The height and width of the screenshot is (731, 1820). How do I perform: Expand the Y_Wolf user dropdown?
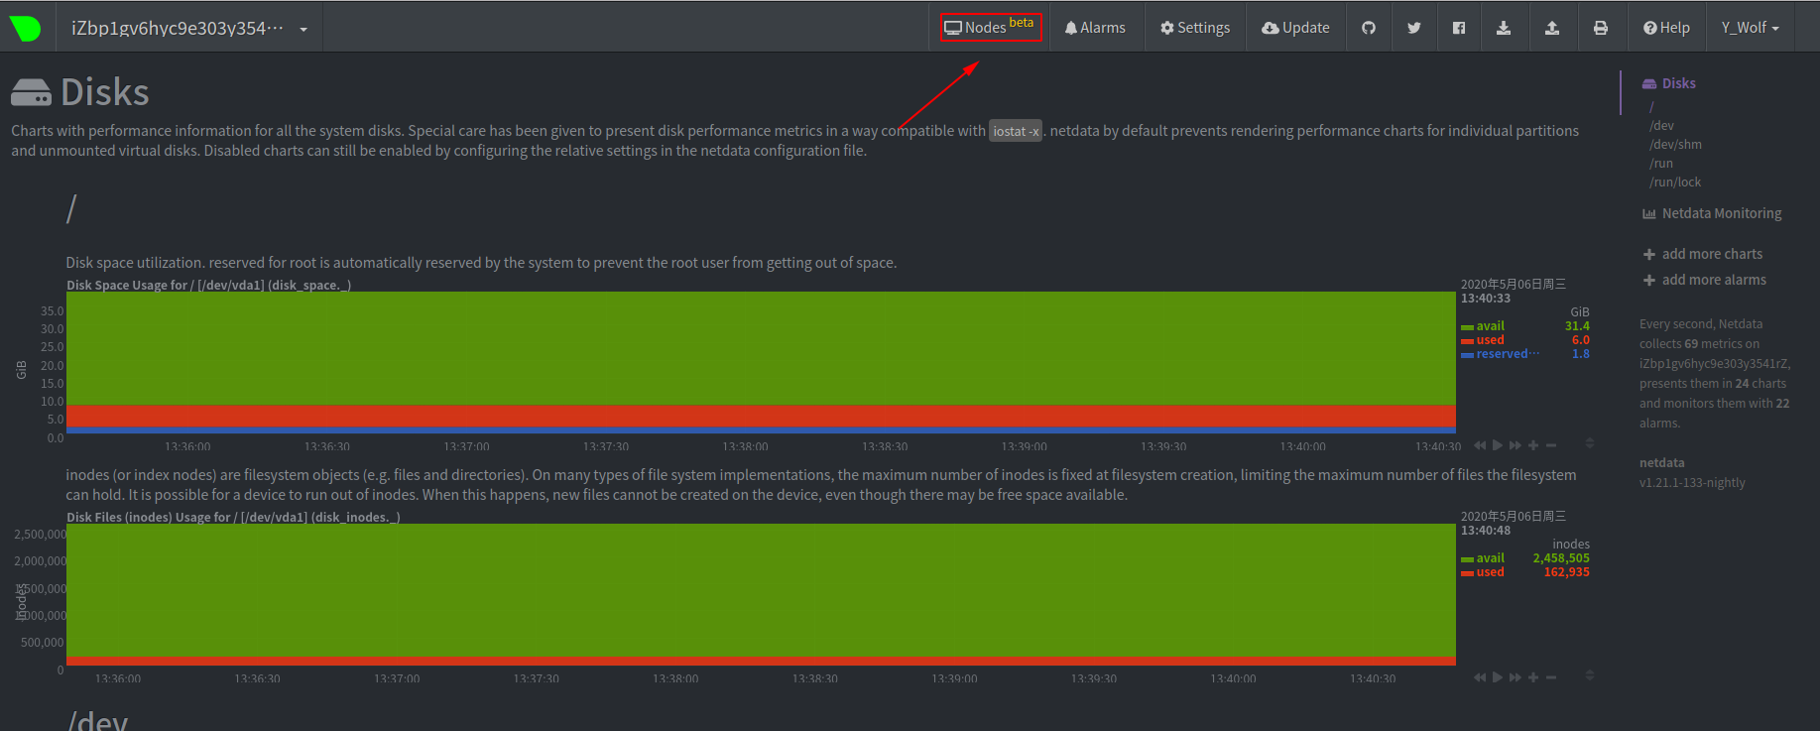point(1751,28)
